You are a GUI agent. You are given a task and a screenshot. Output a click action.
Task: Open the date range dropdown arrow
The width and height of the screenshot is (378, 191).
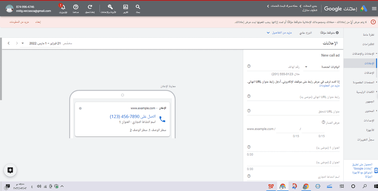point(23,43)
